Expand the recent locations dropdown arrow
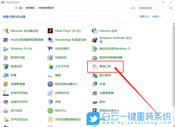This screenshot has height=127, width=175. tap(12, 8)
